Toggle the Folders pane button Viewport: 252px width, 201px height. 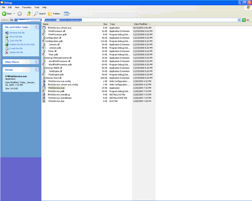pyautogui.click(x=54, y=14)
